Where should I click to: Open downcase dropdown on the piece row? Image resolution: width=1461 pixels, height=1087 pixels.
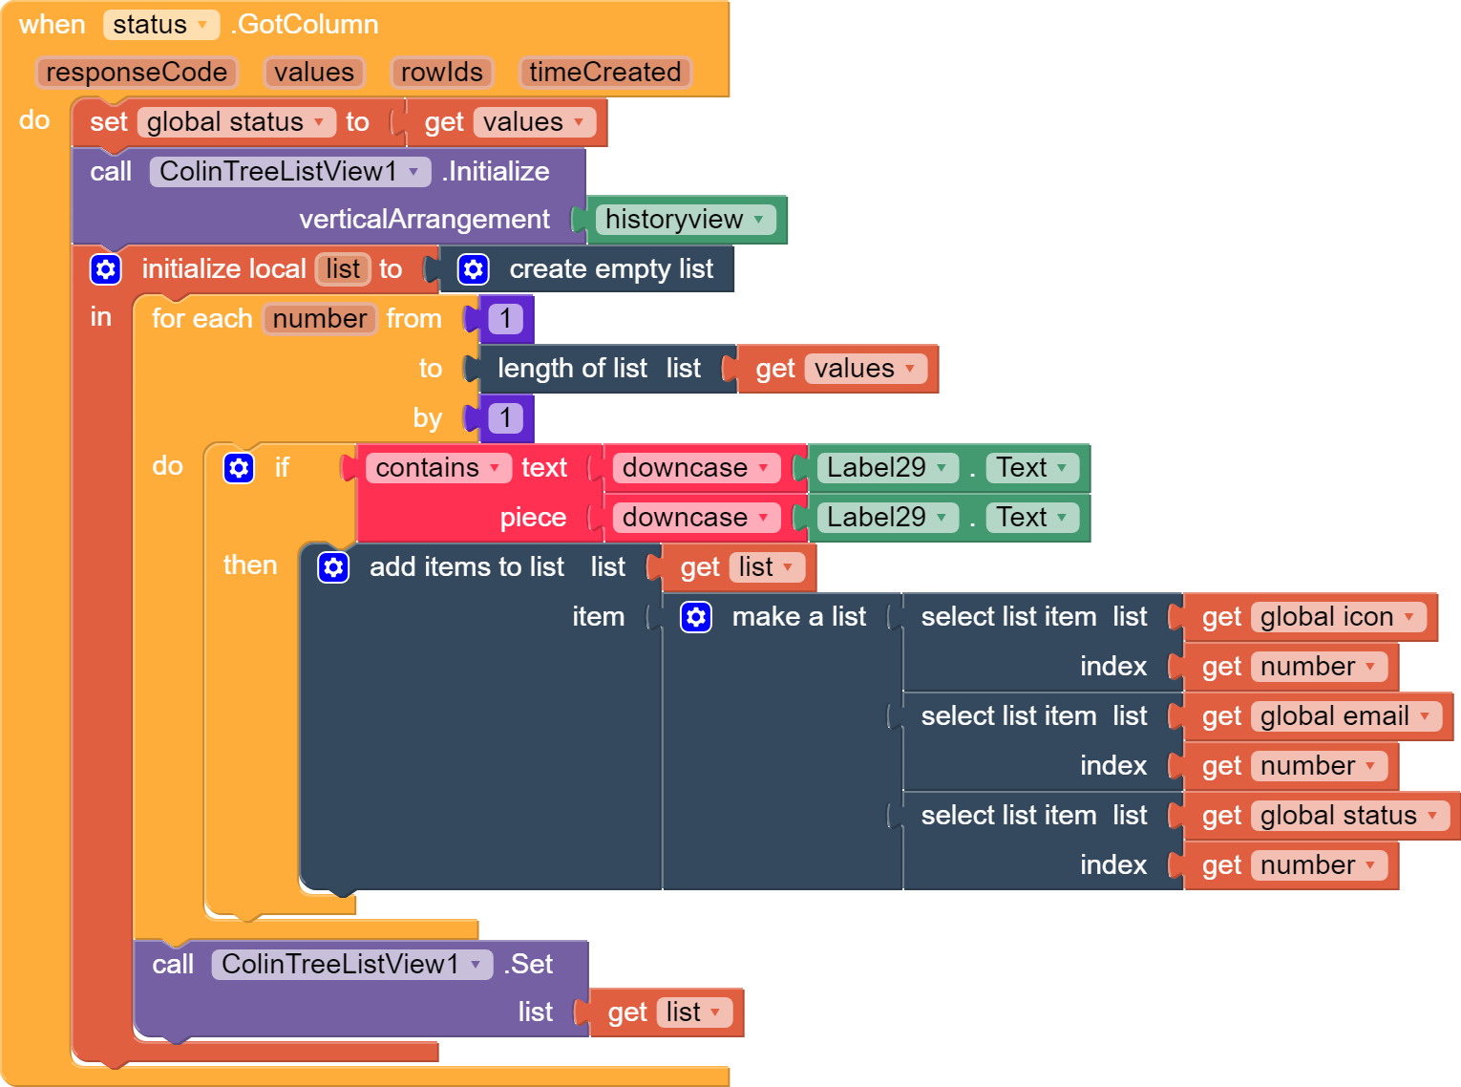pos(696,518)
